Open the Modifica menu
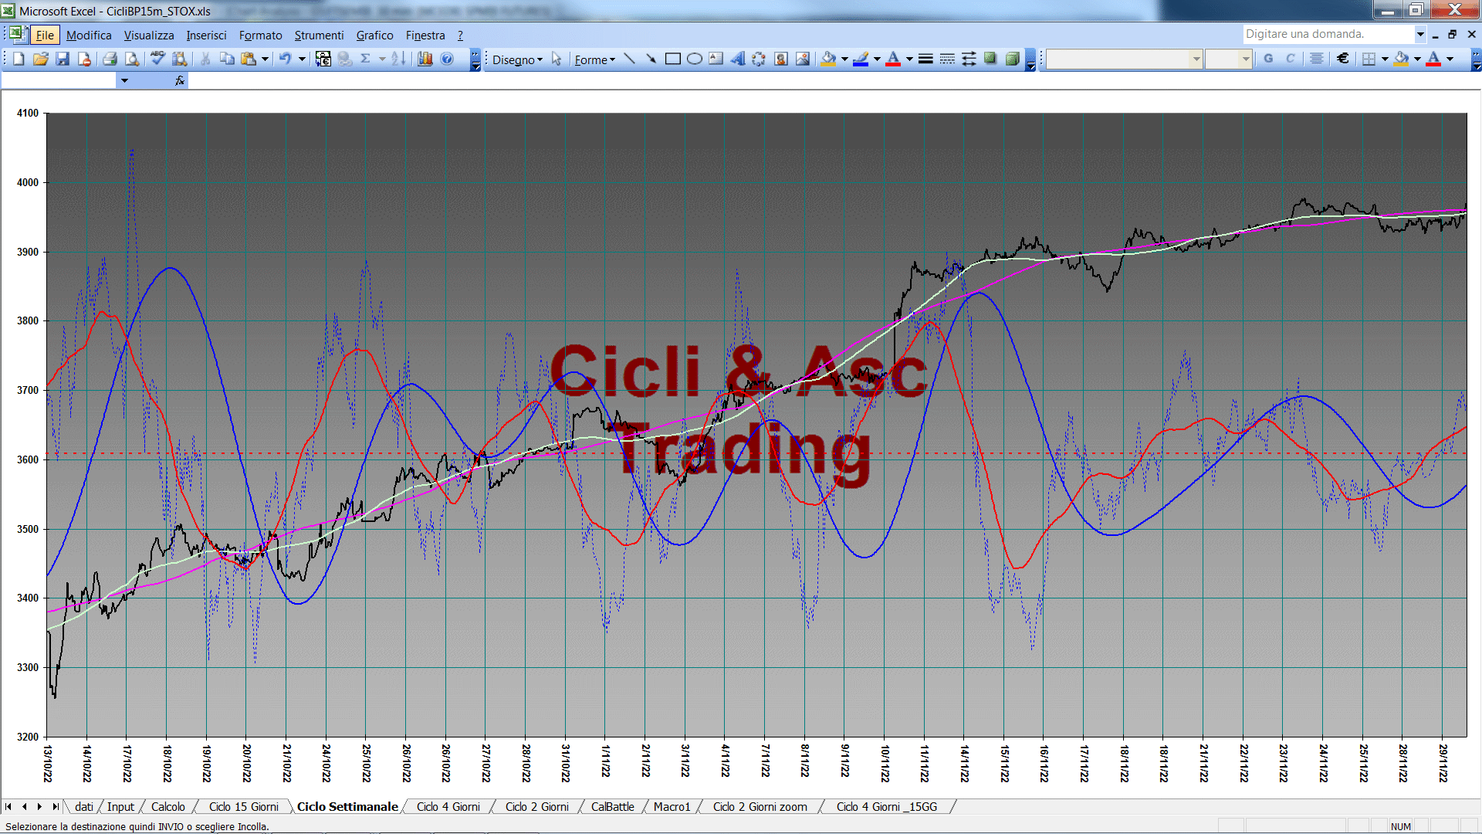This screenshot has height=834, width=1482. (89, 35)
